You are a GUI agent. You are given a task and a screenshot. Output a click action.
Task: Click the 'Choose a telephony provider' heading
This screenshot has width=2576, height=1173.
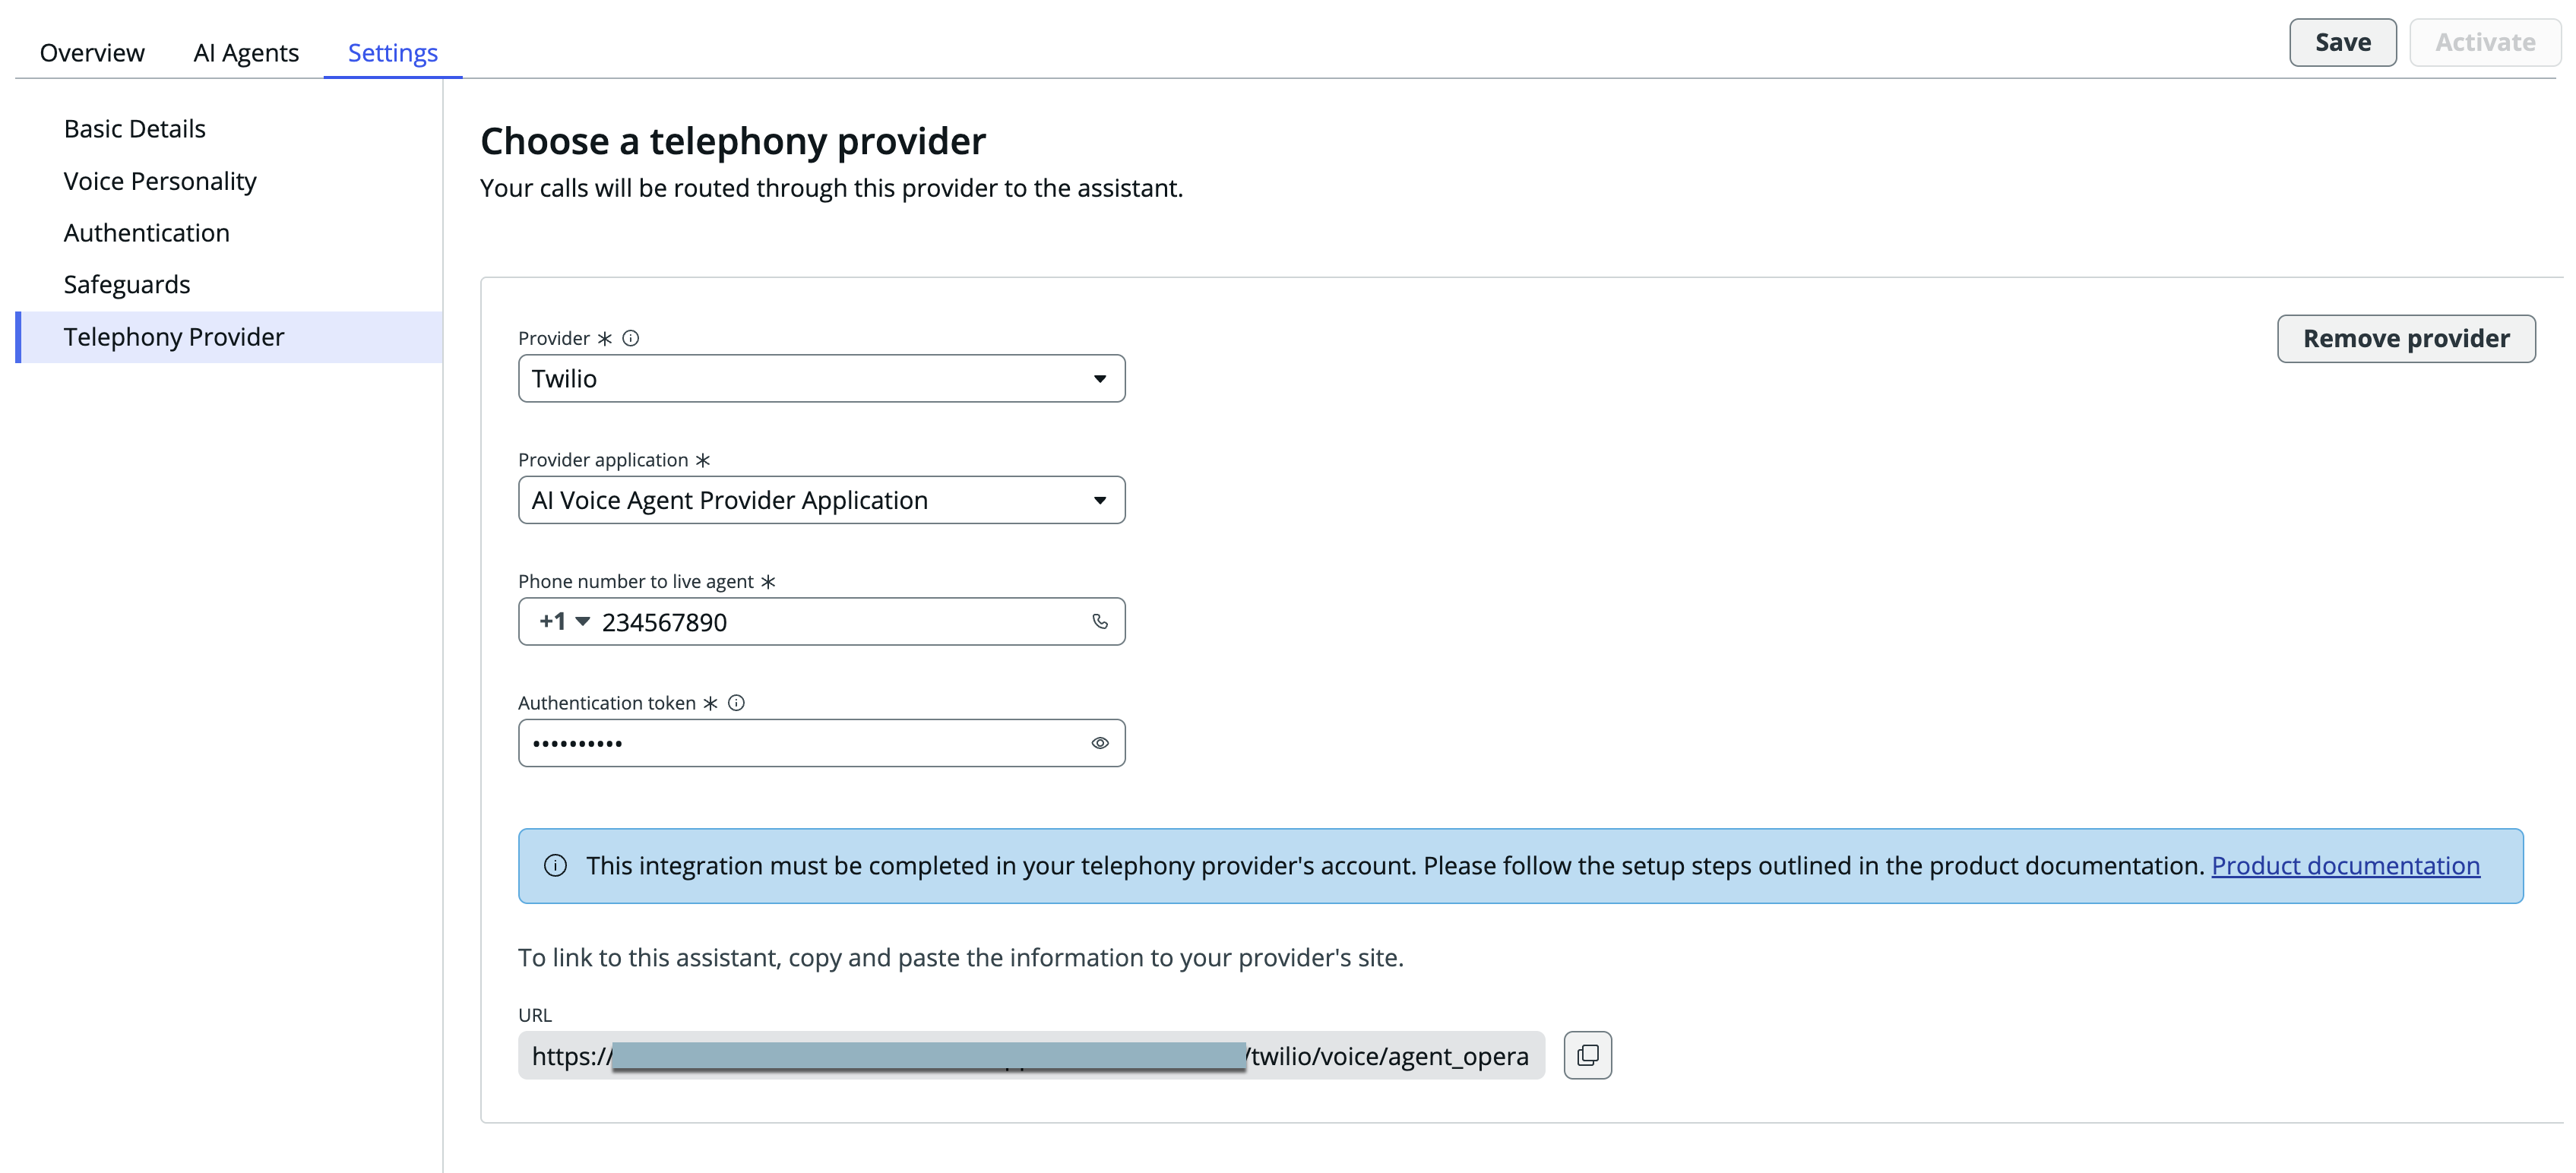point(732,141)
